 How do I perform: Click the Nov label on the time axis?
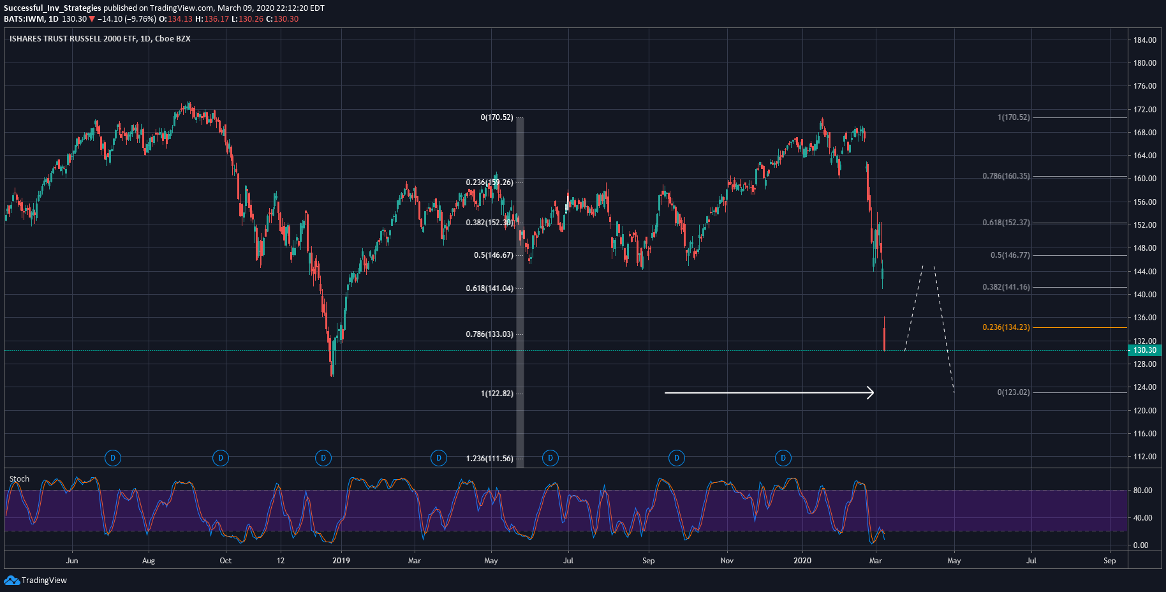click(x=727, y=561)
